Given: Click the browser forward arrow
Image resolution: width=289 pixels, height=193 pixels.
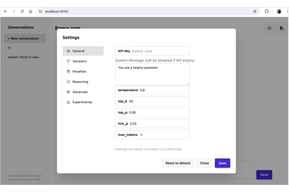Looking at the screenshot, I should point(14,11).
